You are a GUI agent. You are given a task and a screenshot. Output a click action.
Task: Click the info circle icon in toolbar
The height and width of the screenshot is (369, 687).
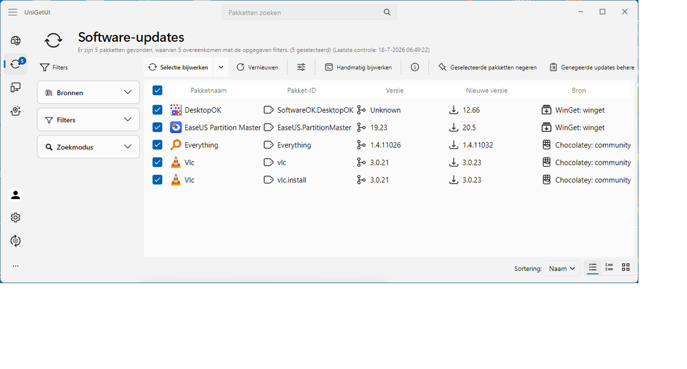pyautogui.click(x=414, y=67)
